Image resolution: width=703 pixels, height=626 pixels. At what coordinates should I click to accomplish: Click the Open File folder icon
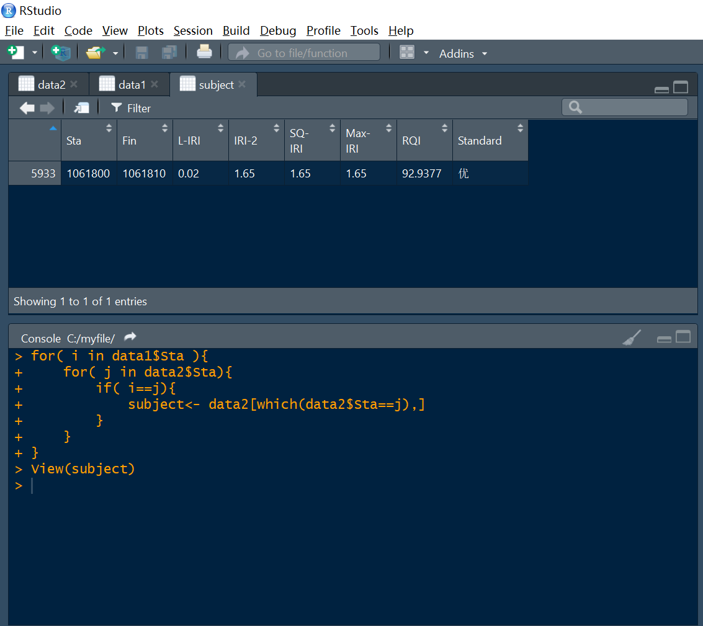94,53
